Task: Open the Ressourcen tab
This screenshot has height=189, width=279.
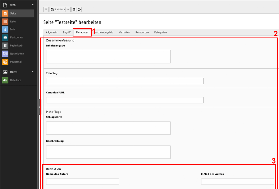Action: click(x=142, y=32)
